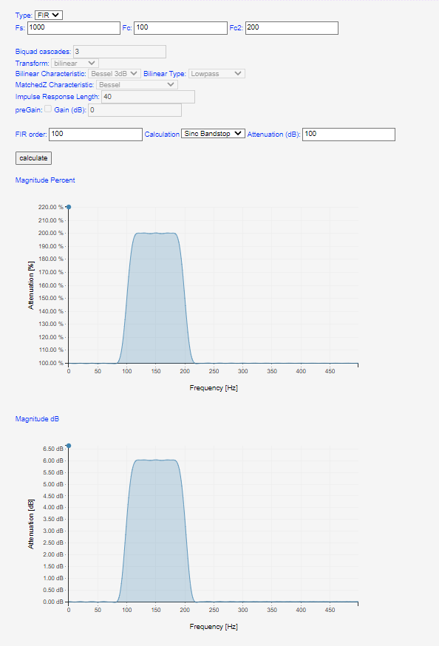Screen dimensions: 439x646
Task: Open the Transform bilinear dropdown
Action: point(75,63)
